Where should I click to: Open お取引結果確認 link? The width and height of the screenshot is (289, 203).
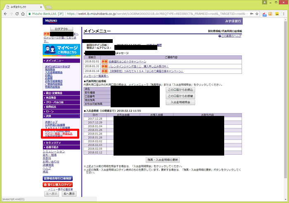(x=54, y=81)
